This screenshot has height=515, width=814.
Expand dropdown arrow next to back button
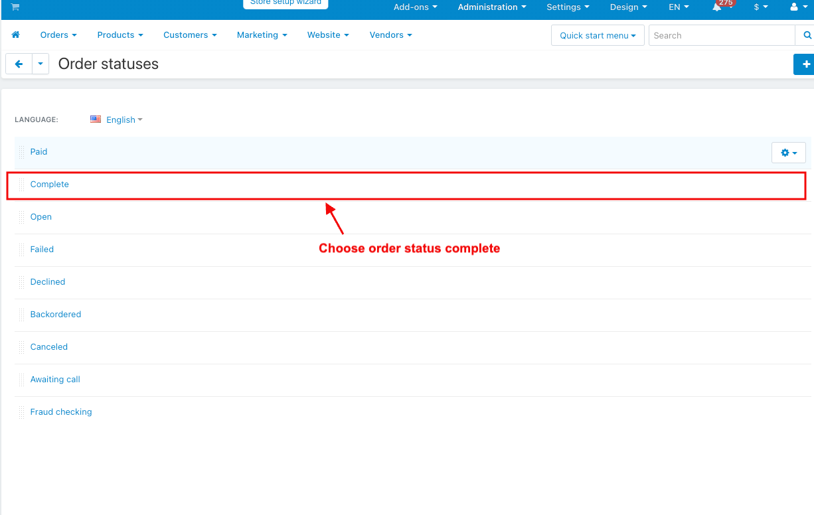pos(41,64)
